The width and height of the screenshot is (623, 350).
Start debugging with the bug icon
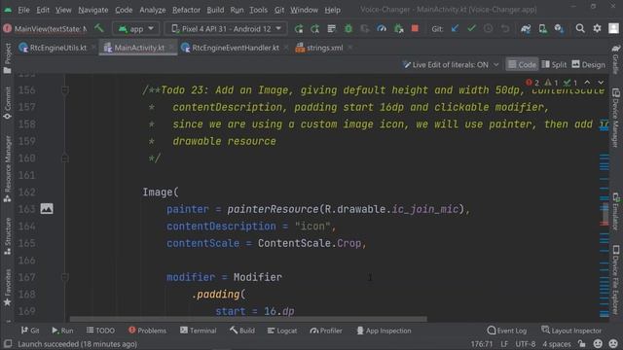[x=348, y=28]
